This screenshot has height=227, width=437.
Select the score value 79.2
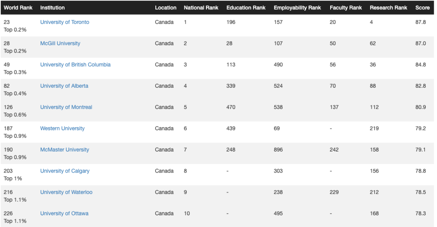(420, 128)
